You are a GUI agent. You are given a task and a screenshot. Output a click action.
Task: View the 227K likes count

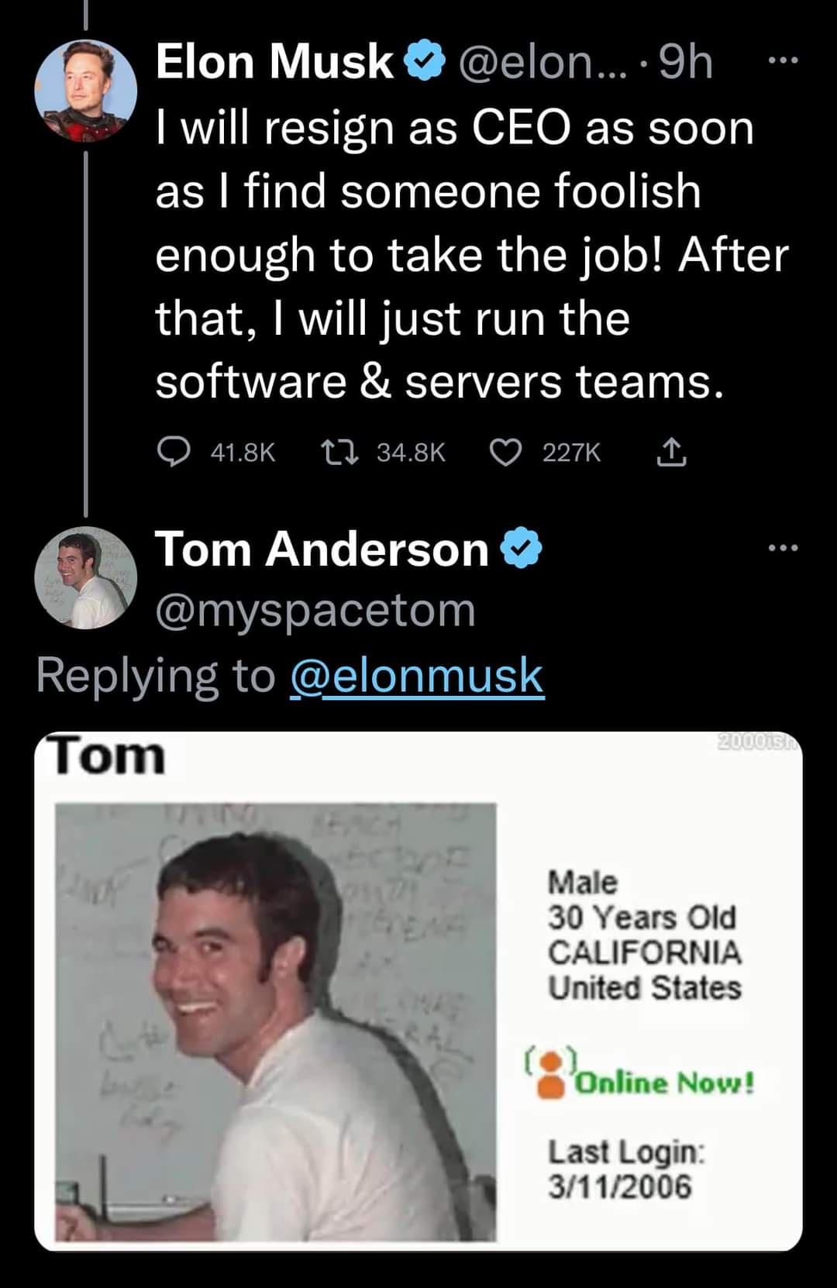(x=572, y=453)
